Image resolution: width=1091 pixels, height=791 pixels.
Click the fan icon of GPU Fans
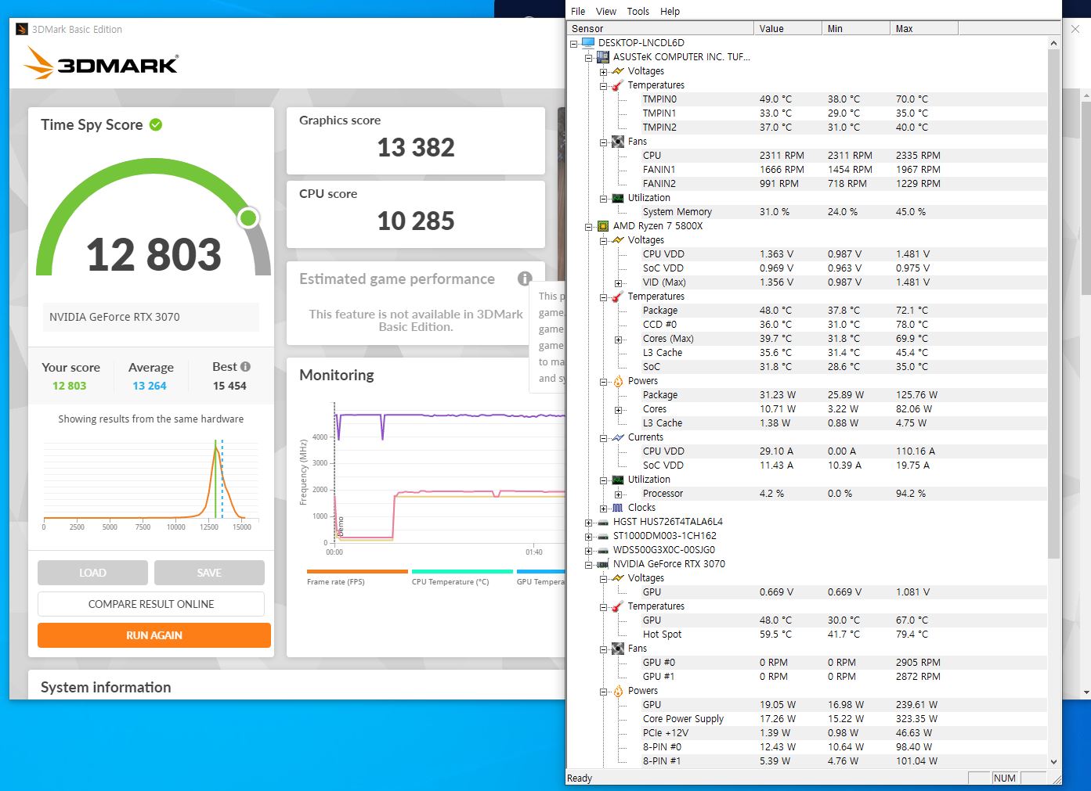coord(618,649)
